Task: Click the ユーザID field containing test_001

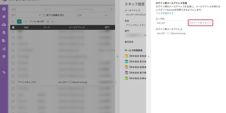Action: pyautogui.click(x=171, y=23)
